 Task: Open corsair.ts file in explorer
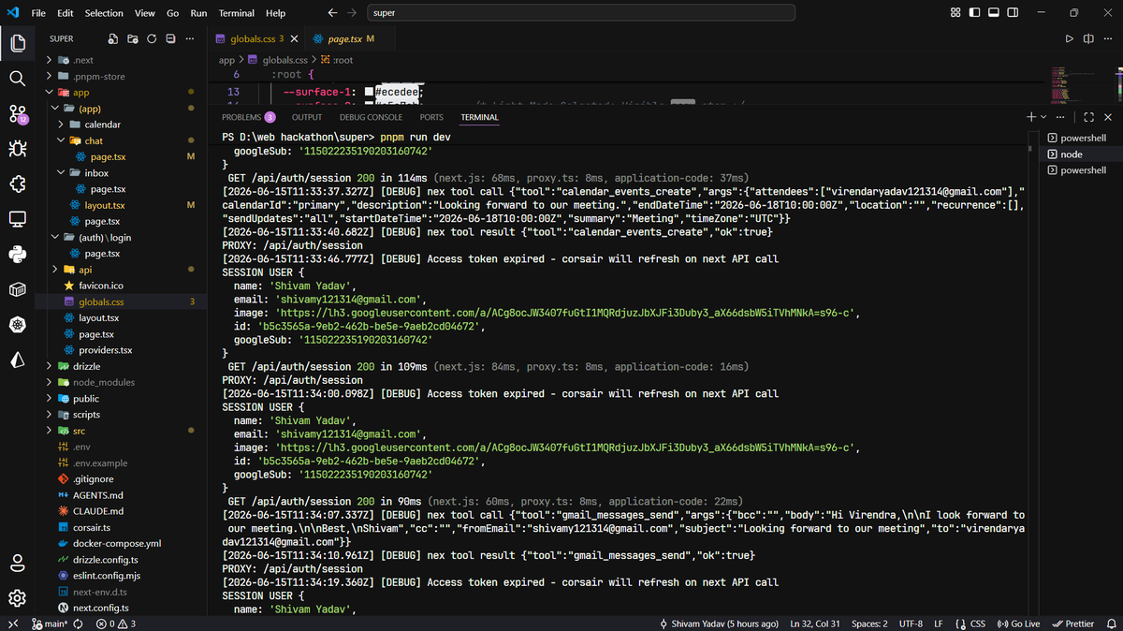(x=91, y=527)
